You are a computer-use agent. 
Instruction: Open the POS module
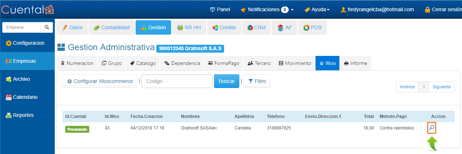[312, 27]
